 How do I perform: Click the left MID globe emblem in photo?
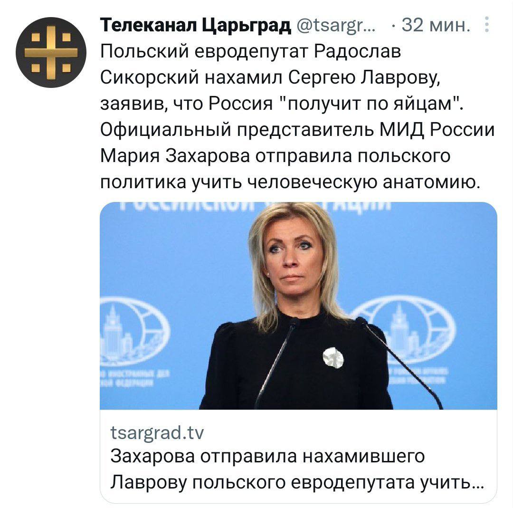pyautogui.click(x=134, y=331)
